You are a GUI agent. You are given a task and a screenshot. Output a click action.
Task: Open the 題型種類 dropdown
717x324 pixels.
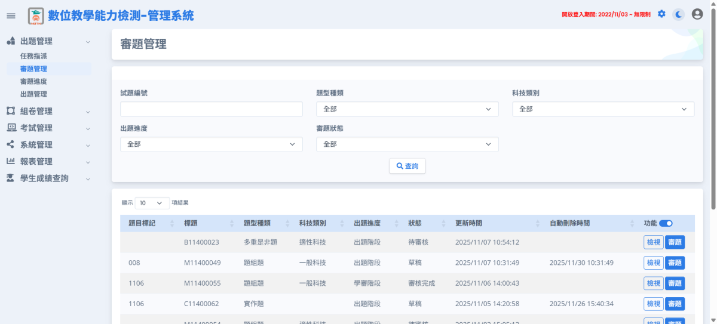pos(407,109)
